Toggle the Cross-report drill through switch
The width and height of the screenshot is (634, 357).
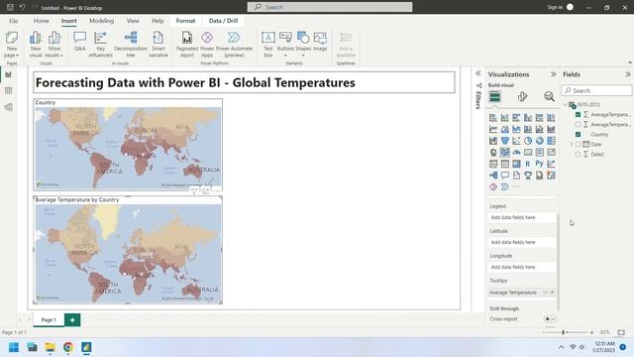click(x=550, y=319)
